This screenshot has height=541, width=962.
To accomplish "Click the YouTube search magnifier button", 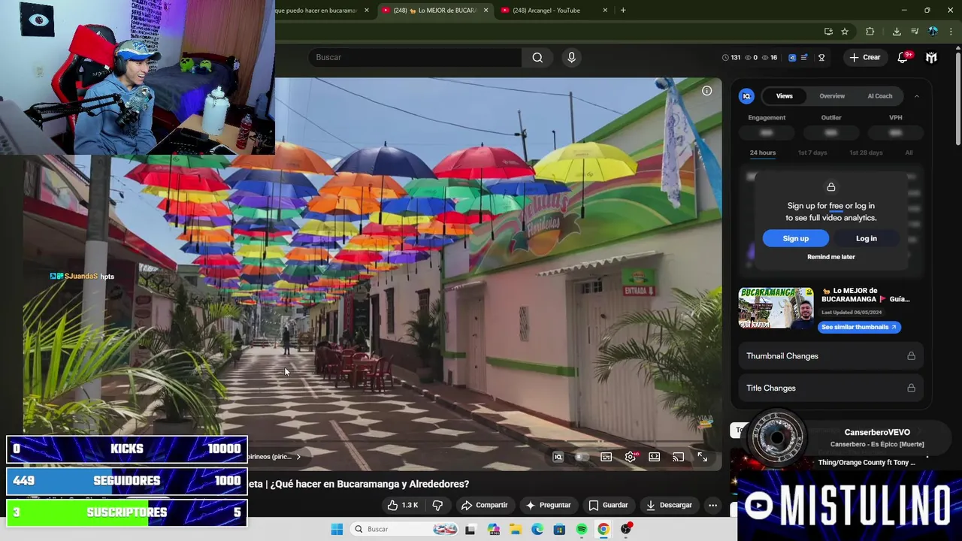I will click(x=537, y=57).
